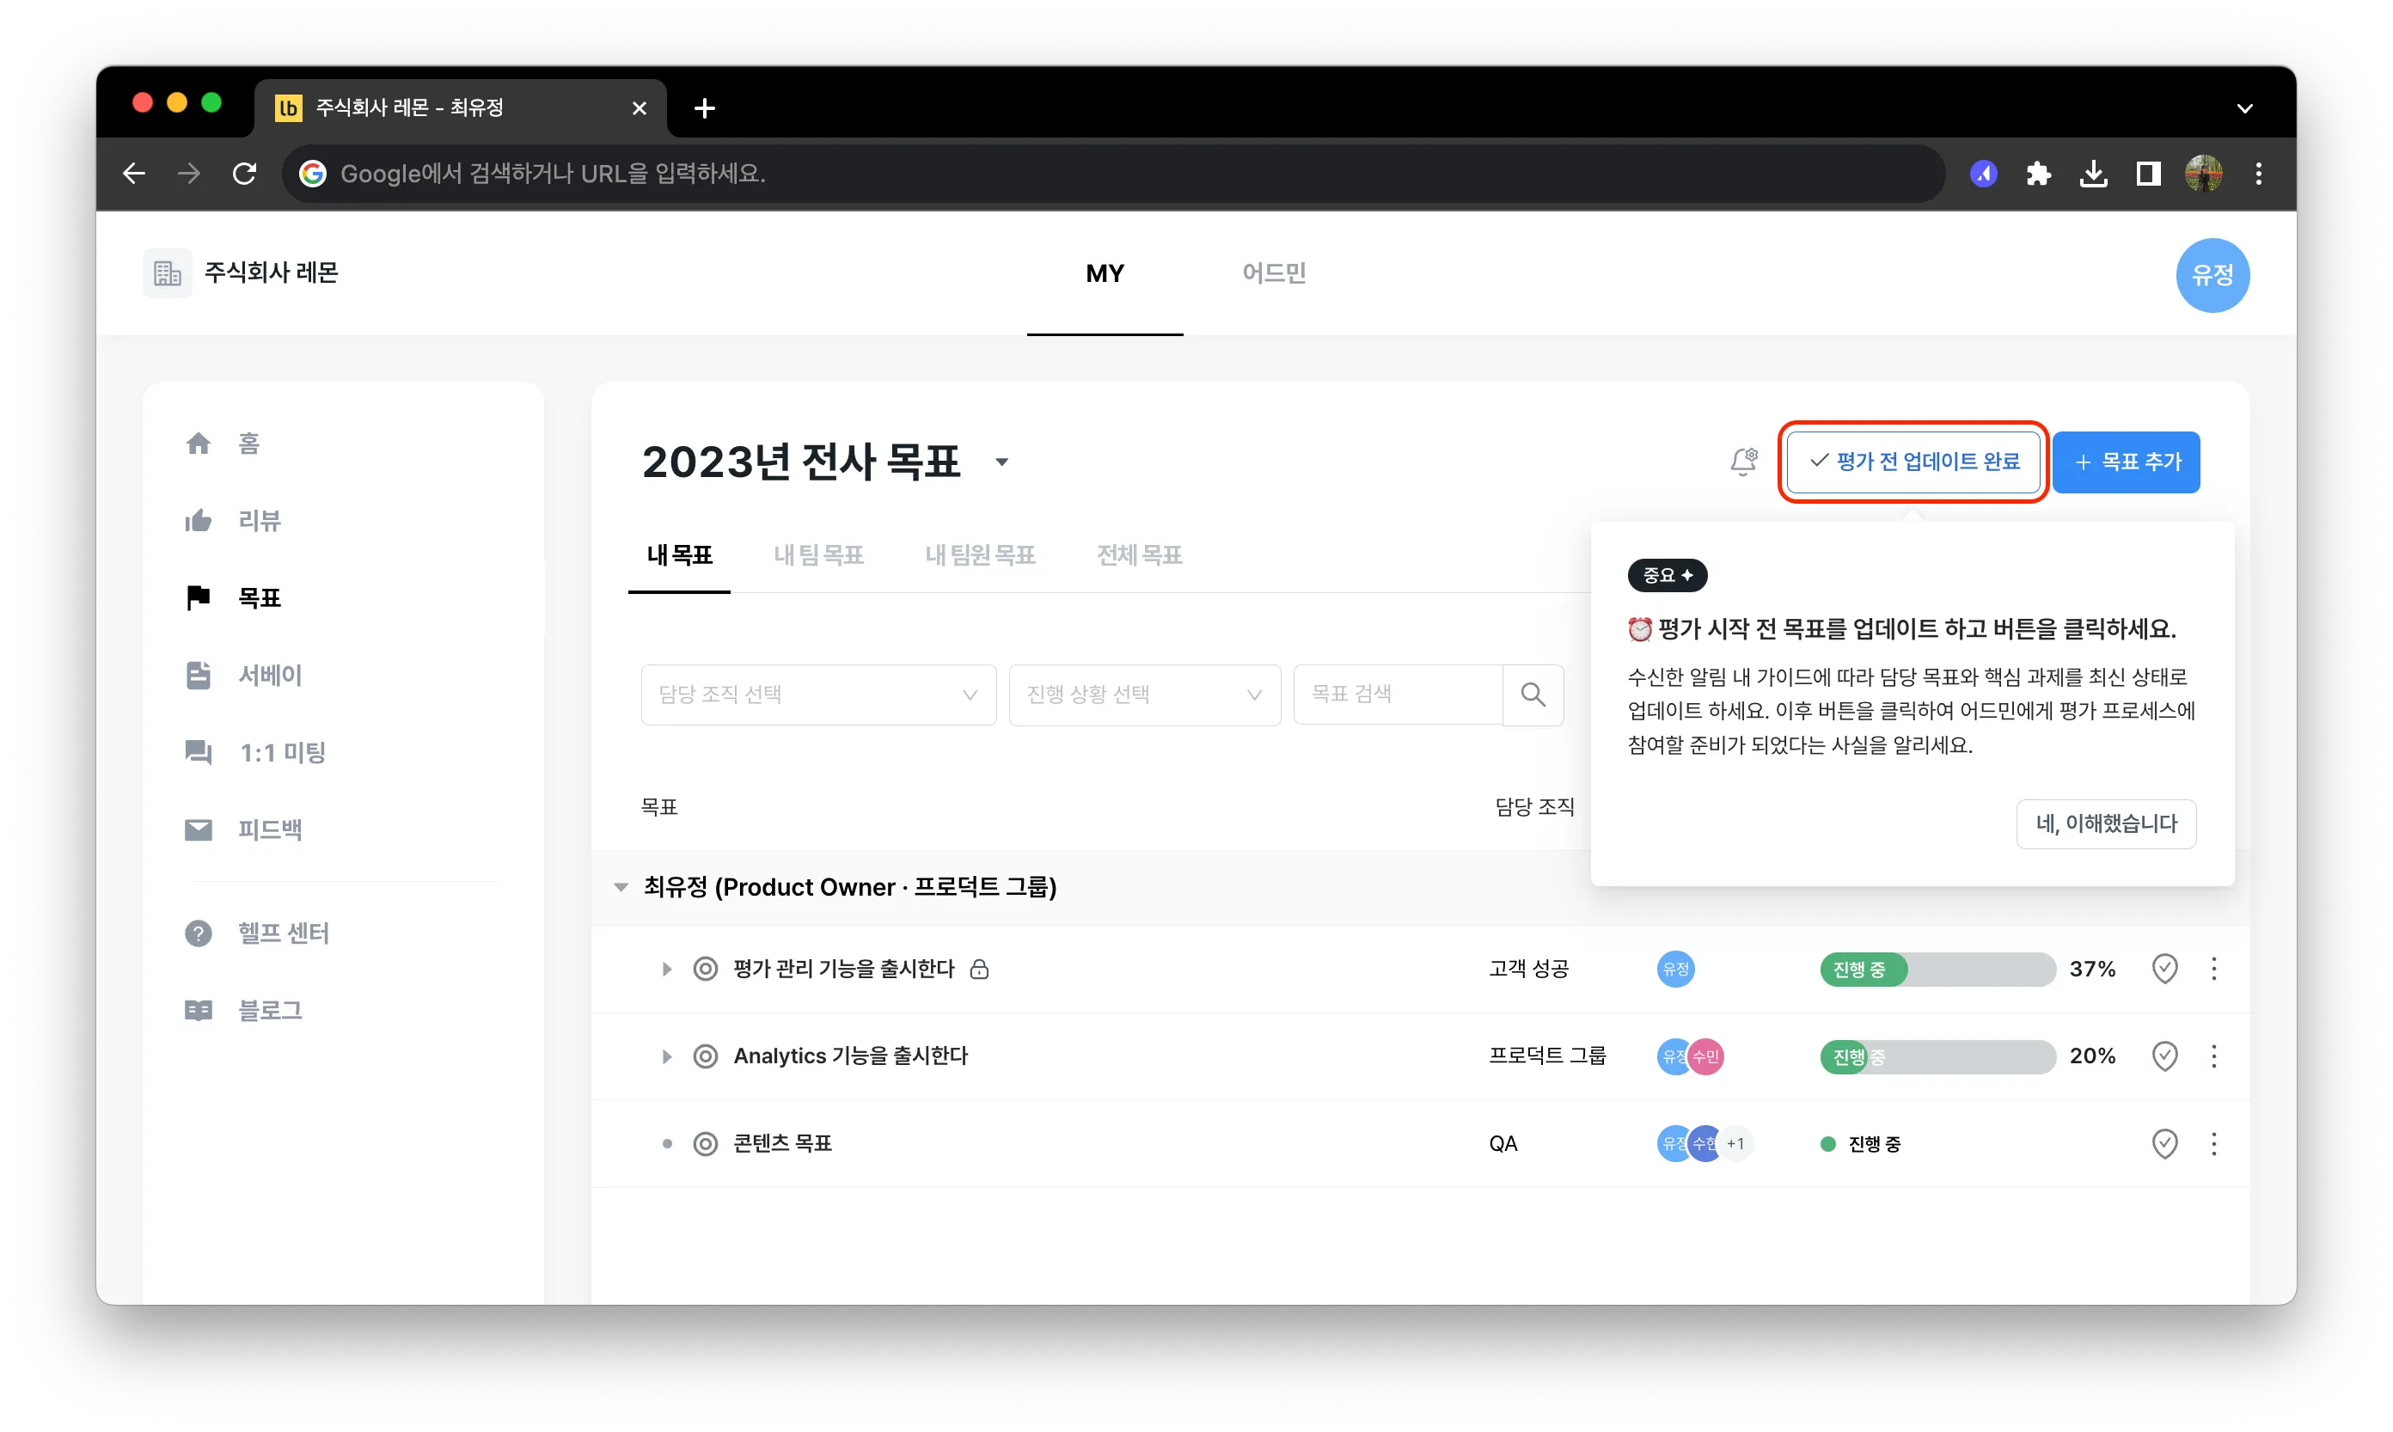Open more options for Analytics goal
This screenshot has height=1432, width=2393.
[x=2213, y=1056]
